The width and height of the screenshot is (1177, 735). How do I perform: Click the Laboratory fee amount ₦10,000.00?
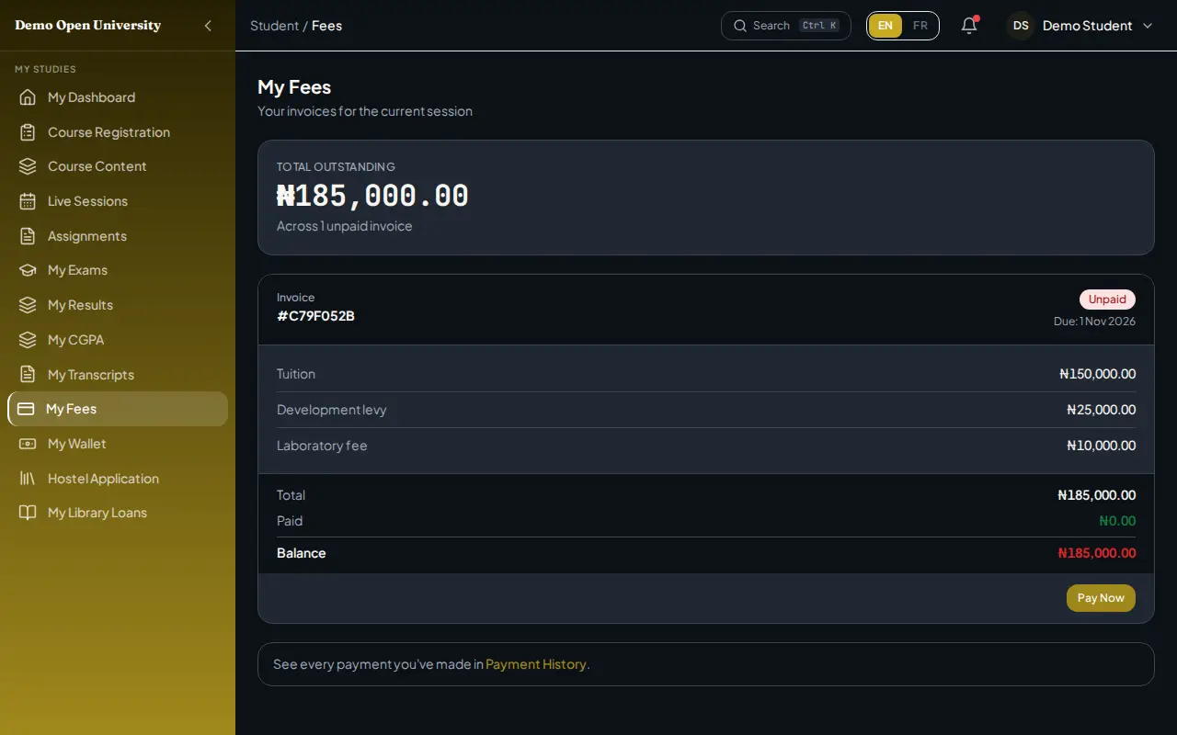[1101, 446]
